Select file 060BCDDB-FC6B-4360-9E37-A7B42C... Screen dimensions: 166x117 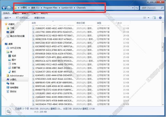(x=54, y=39)
